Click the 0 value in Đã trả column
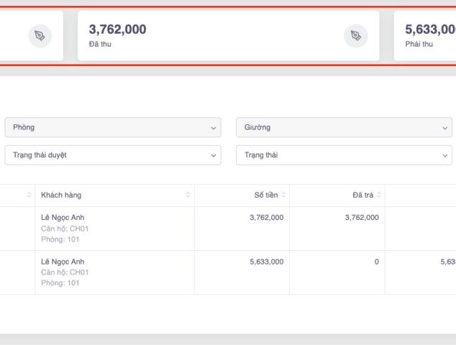Viewport: 456px width, 345px height. (376, 262)
